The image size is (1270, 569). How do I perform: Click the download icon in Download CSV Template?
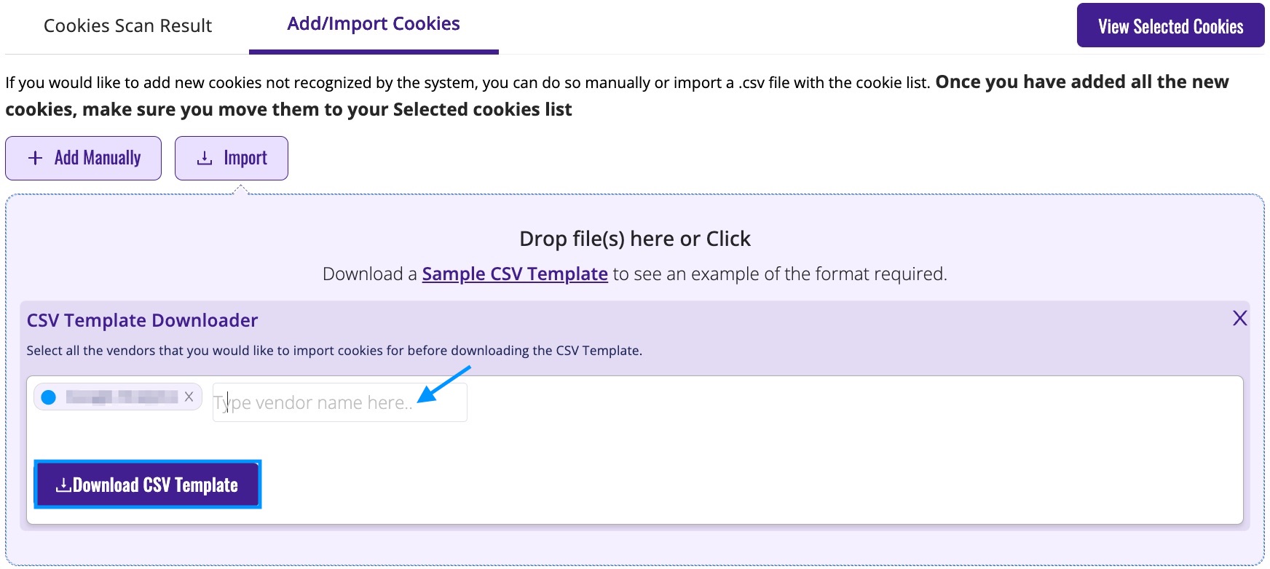(63, 485)
